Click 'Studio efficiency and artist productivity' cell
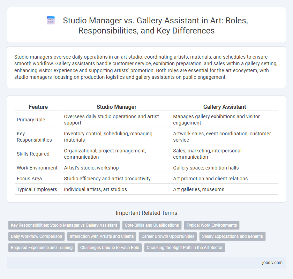 point(116,179)
